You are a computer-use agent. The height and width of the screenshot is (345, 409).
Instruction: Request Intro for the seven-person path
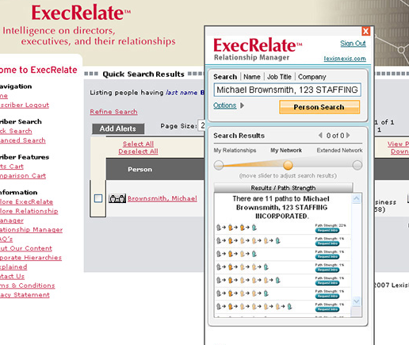(x=327, y=309)
